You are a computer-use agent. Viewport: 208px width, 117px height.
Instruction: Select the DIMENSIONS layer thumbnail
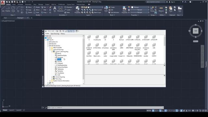138,54
